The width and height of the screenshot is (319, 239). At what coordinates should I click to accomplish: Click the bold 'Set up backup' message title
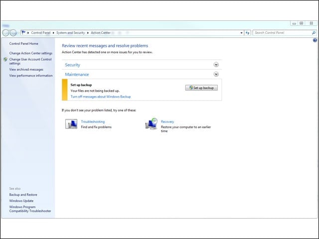[81, 85]
